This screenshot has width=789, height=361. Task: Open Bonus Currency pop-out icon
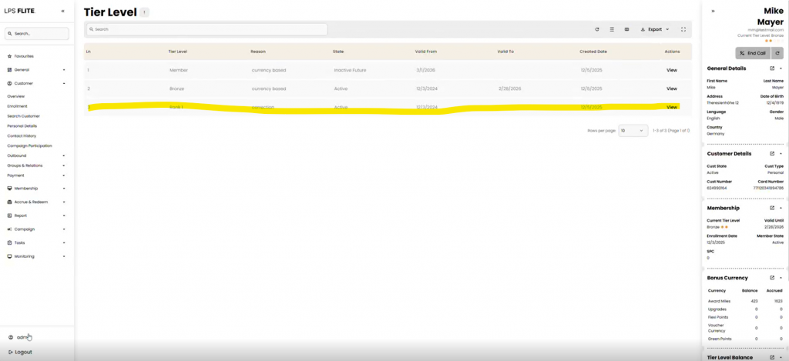point(772,277)
